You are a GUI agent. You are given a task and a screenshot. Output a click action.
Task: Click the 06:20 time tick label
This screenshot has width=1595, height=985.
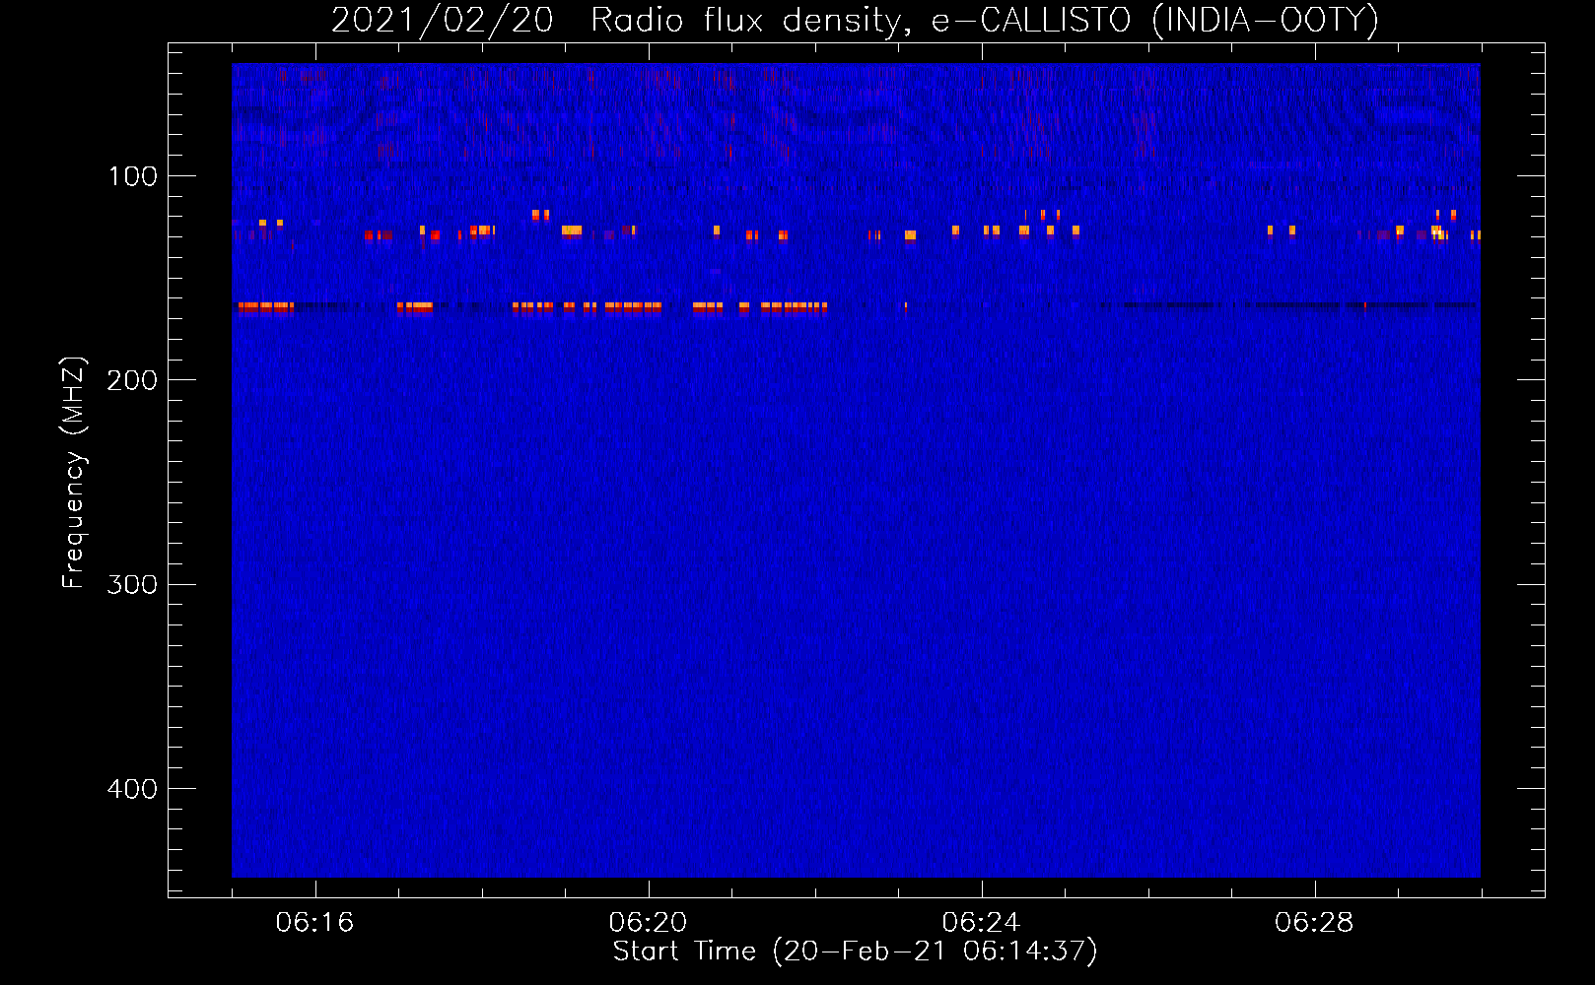tap(648, 922)
